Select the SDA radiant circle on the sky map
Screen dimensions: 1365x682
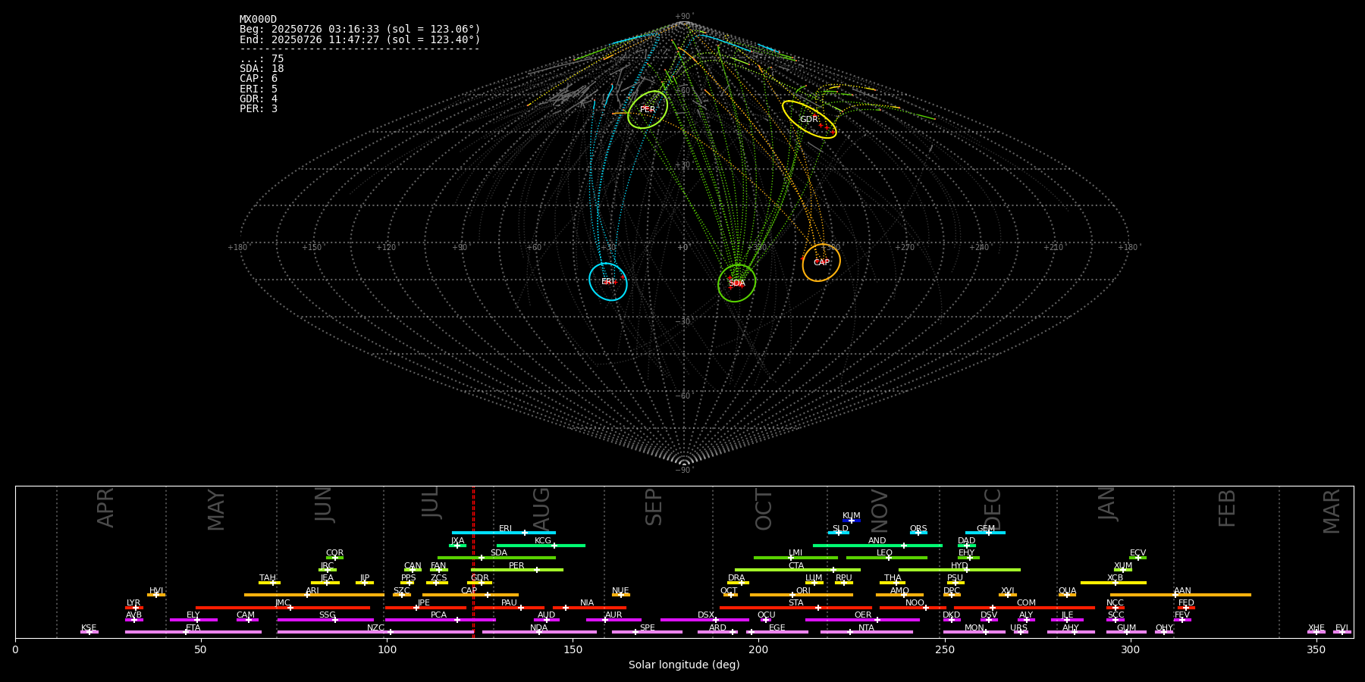click(737, 283)
